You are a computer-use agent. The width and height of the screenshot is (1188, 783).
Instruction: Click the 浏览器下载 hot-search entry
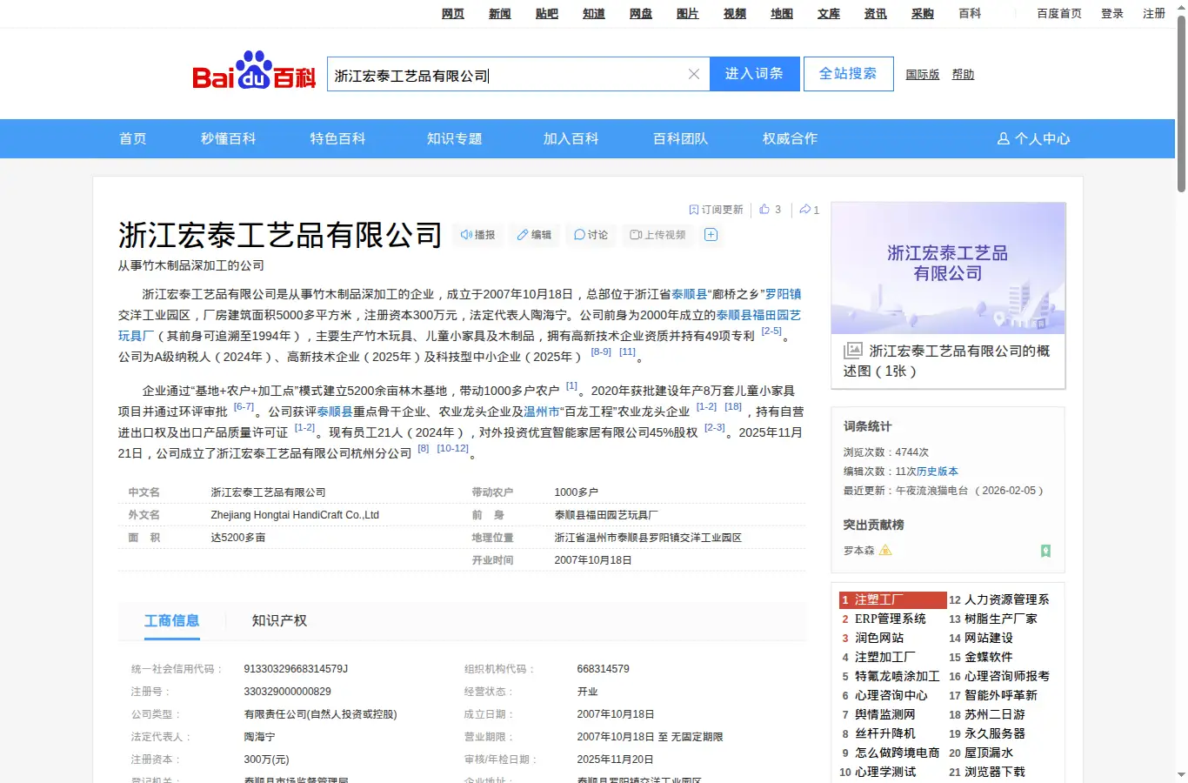tap(995, 772)
